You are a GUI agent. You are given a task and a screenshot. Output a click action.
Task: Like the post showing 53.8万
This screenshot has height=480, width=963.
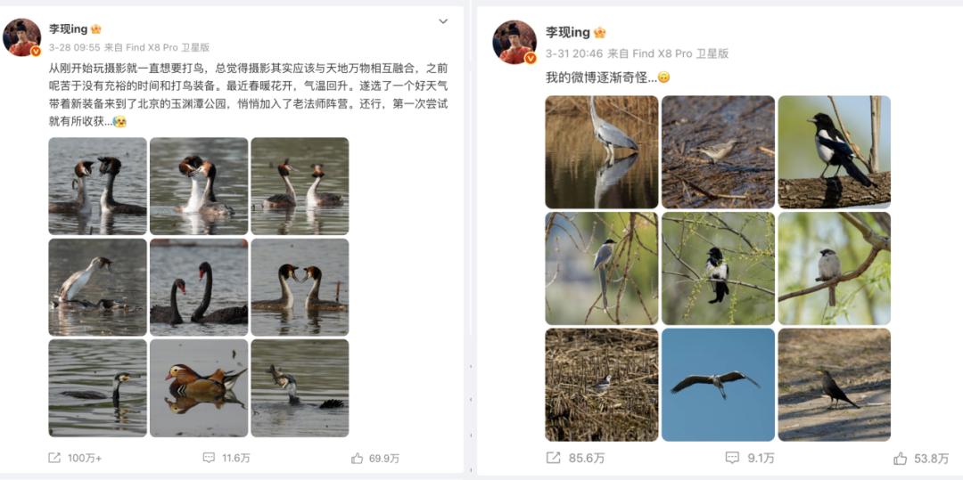pos(901,458)
